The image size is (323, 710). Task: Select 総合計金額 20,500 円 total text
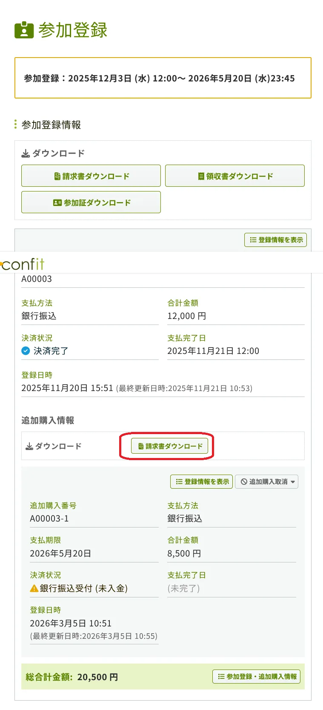72,677
